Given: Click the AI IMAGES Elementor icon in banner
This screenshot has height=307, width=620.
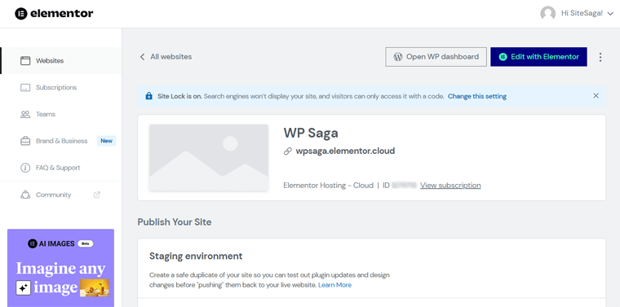Looking at the screenshot, I should (x=33, y=243).
